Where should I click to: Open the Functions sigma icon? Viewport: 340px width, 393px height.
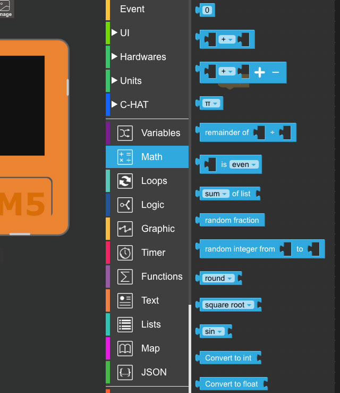[125, 277]
